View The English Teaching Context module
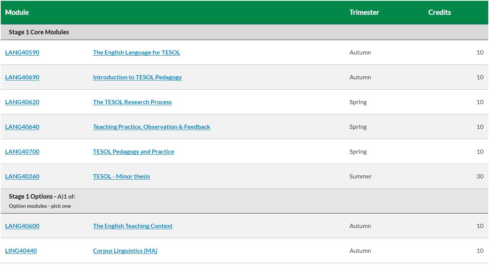Screen dimensions: 489x265 pyautogui.click(x=133, y=226)
